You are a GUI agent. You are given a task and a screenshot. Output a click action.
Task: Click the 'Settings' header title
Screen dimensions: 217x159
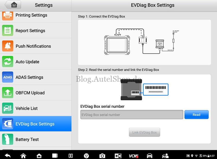pos(44,5)
